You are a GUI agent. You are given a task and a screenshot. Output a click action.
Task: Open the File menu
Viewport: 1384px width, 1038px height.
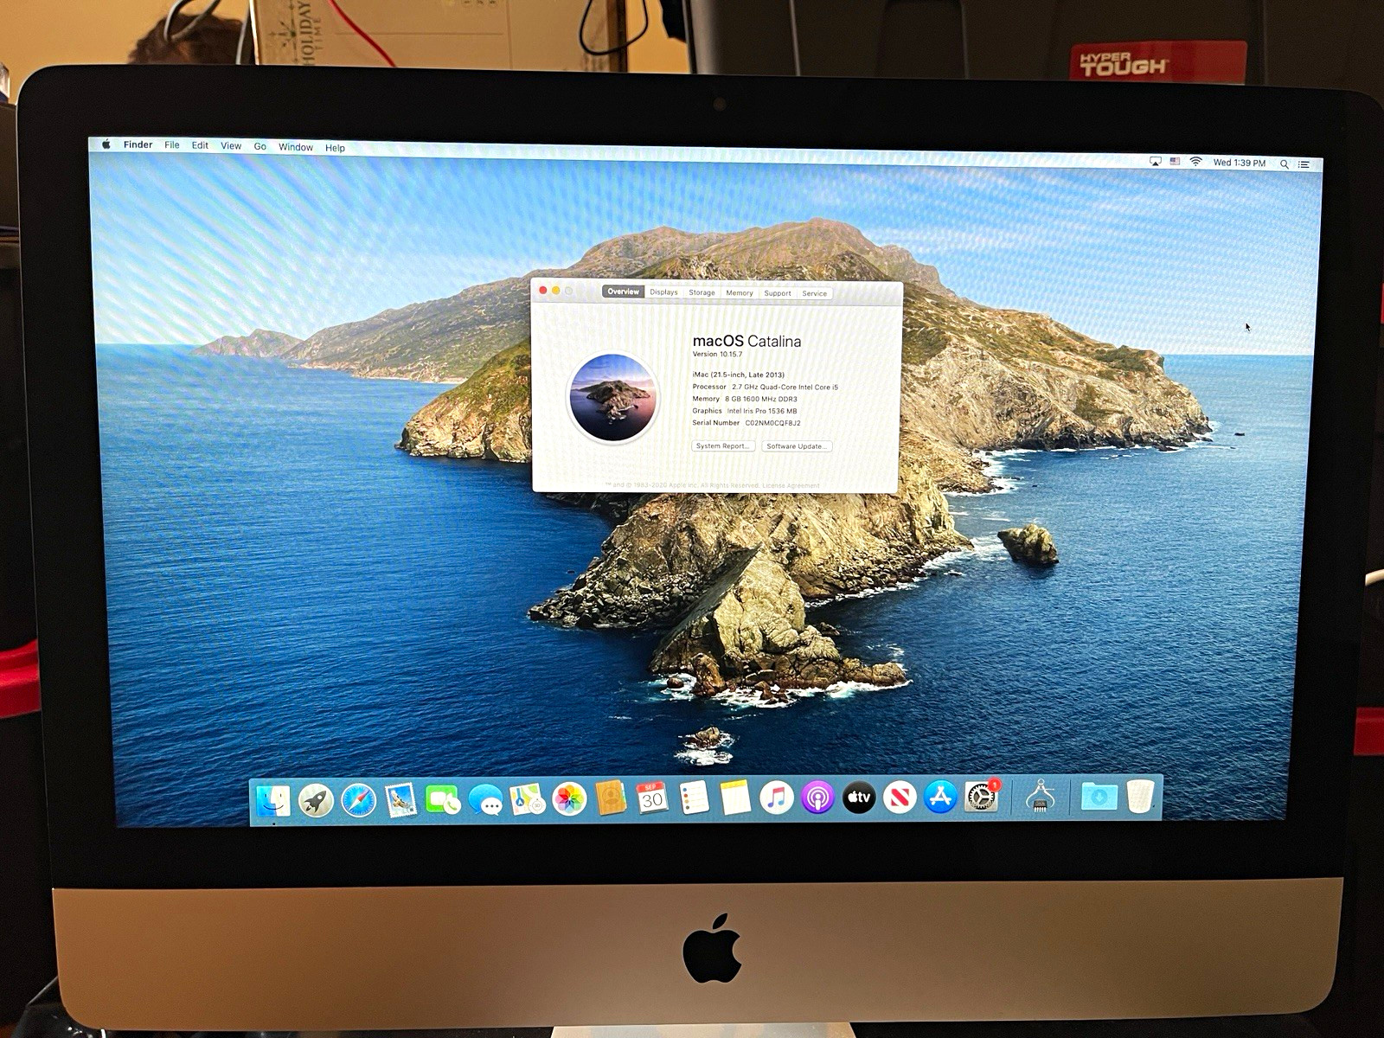click(x=172, y=145)
